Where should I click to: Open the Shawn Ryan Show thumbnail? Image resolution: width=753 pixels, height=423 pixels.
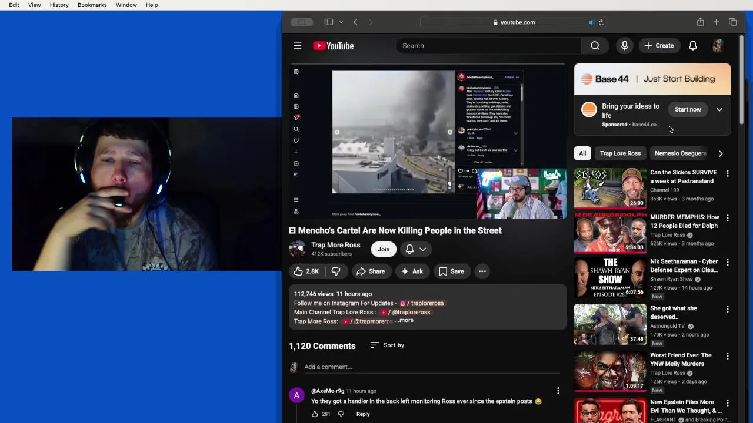610,277
